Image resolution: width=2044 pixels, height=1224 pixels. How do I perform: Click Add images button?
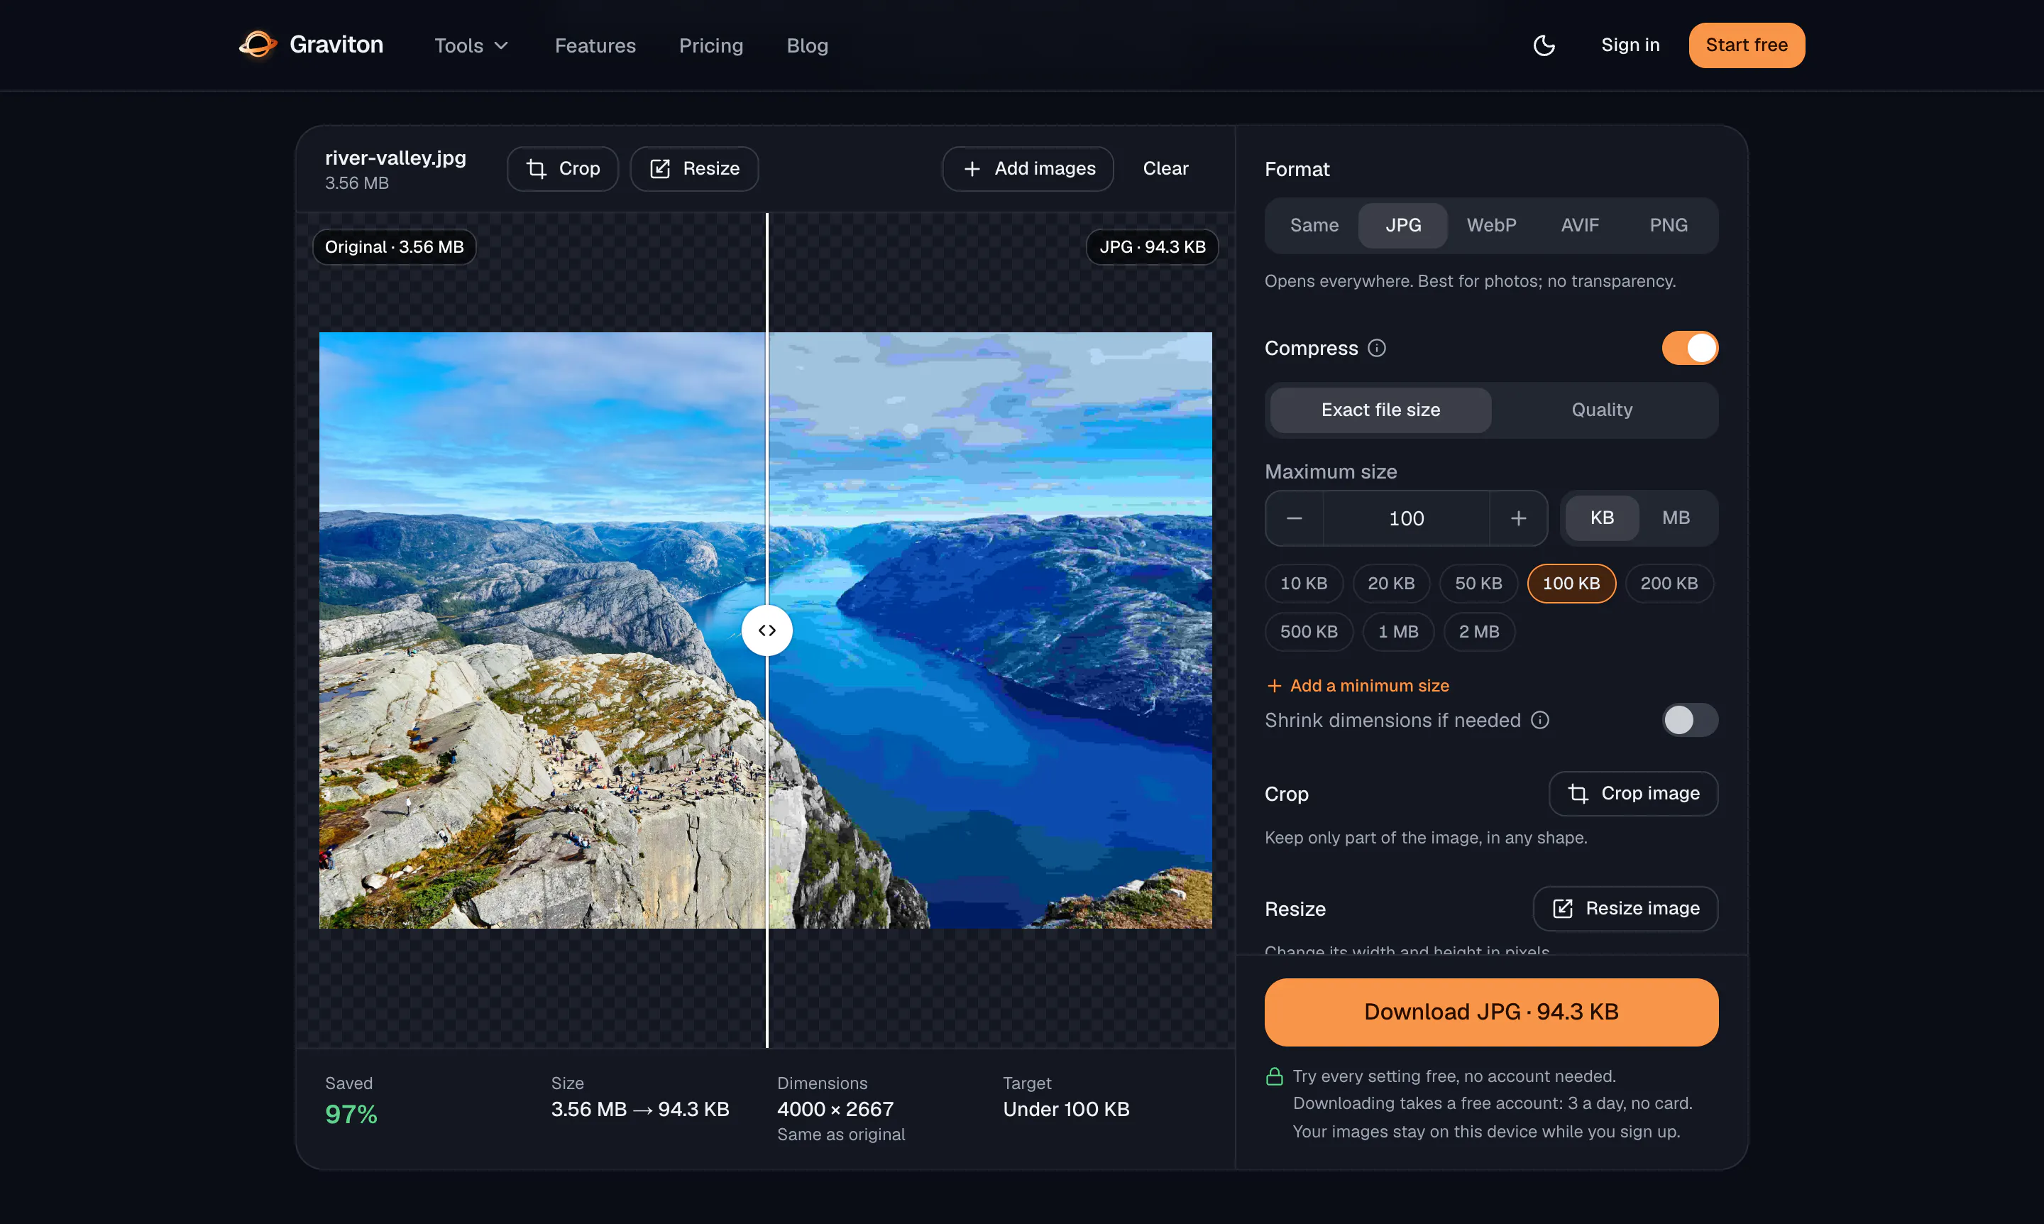[1028, 168]
